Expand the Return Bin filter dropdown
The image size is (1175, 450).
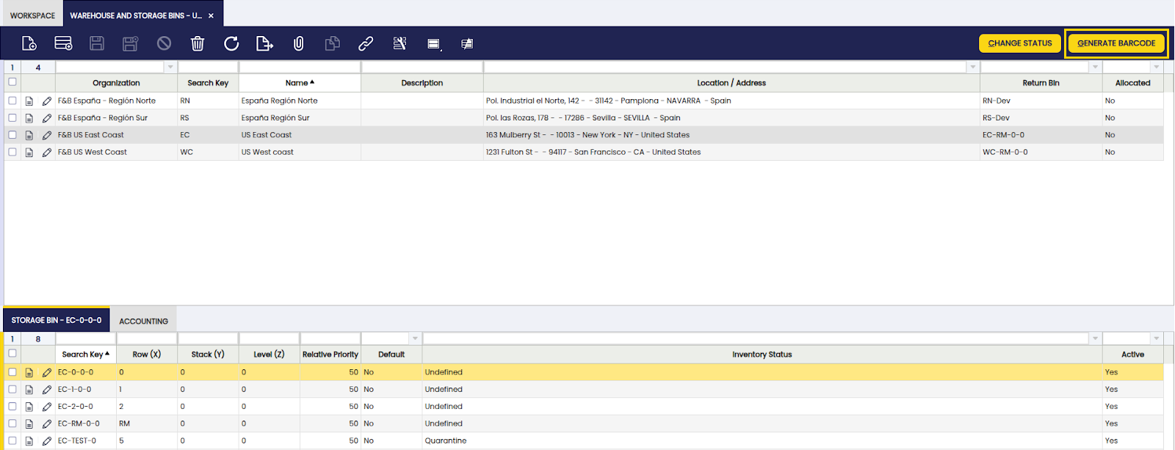tap(1095, 67)
